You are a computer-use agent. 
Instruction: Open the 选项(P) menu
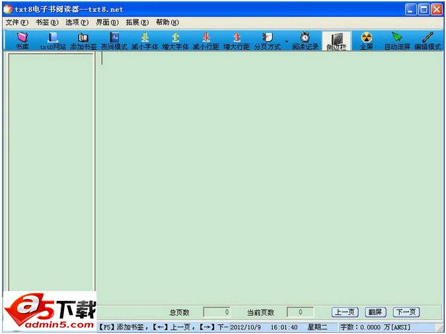(x=77, y=22)
